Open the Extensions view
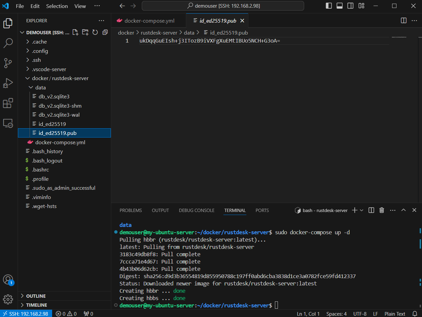The image size is (422, 317). (x=8, y=103)
